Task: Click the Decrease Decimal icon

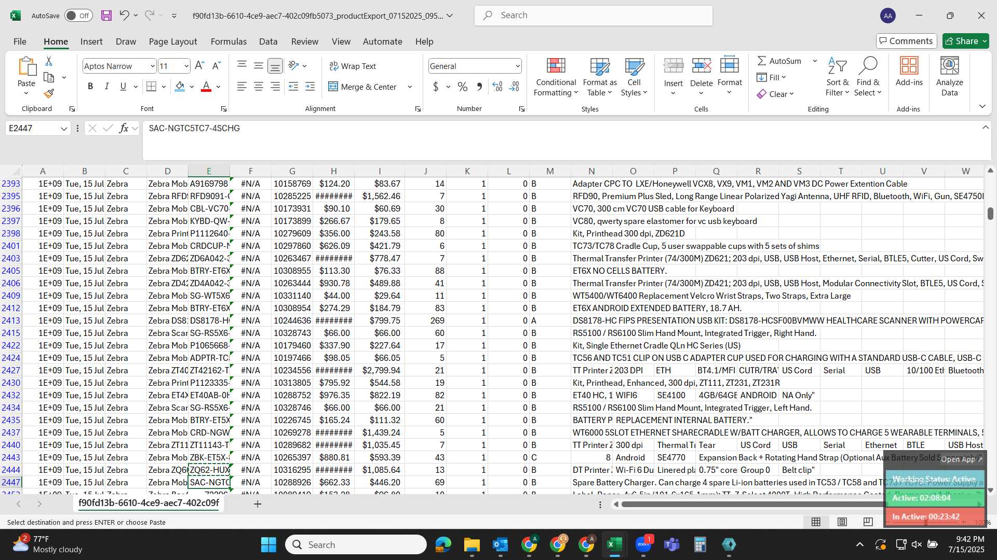Action: click(x=514, y=87)
